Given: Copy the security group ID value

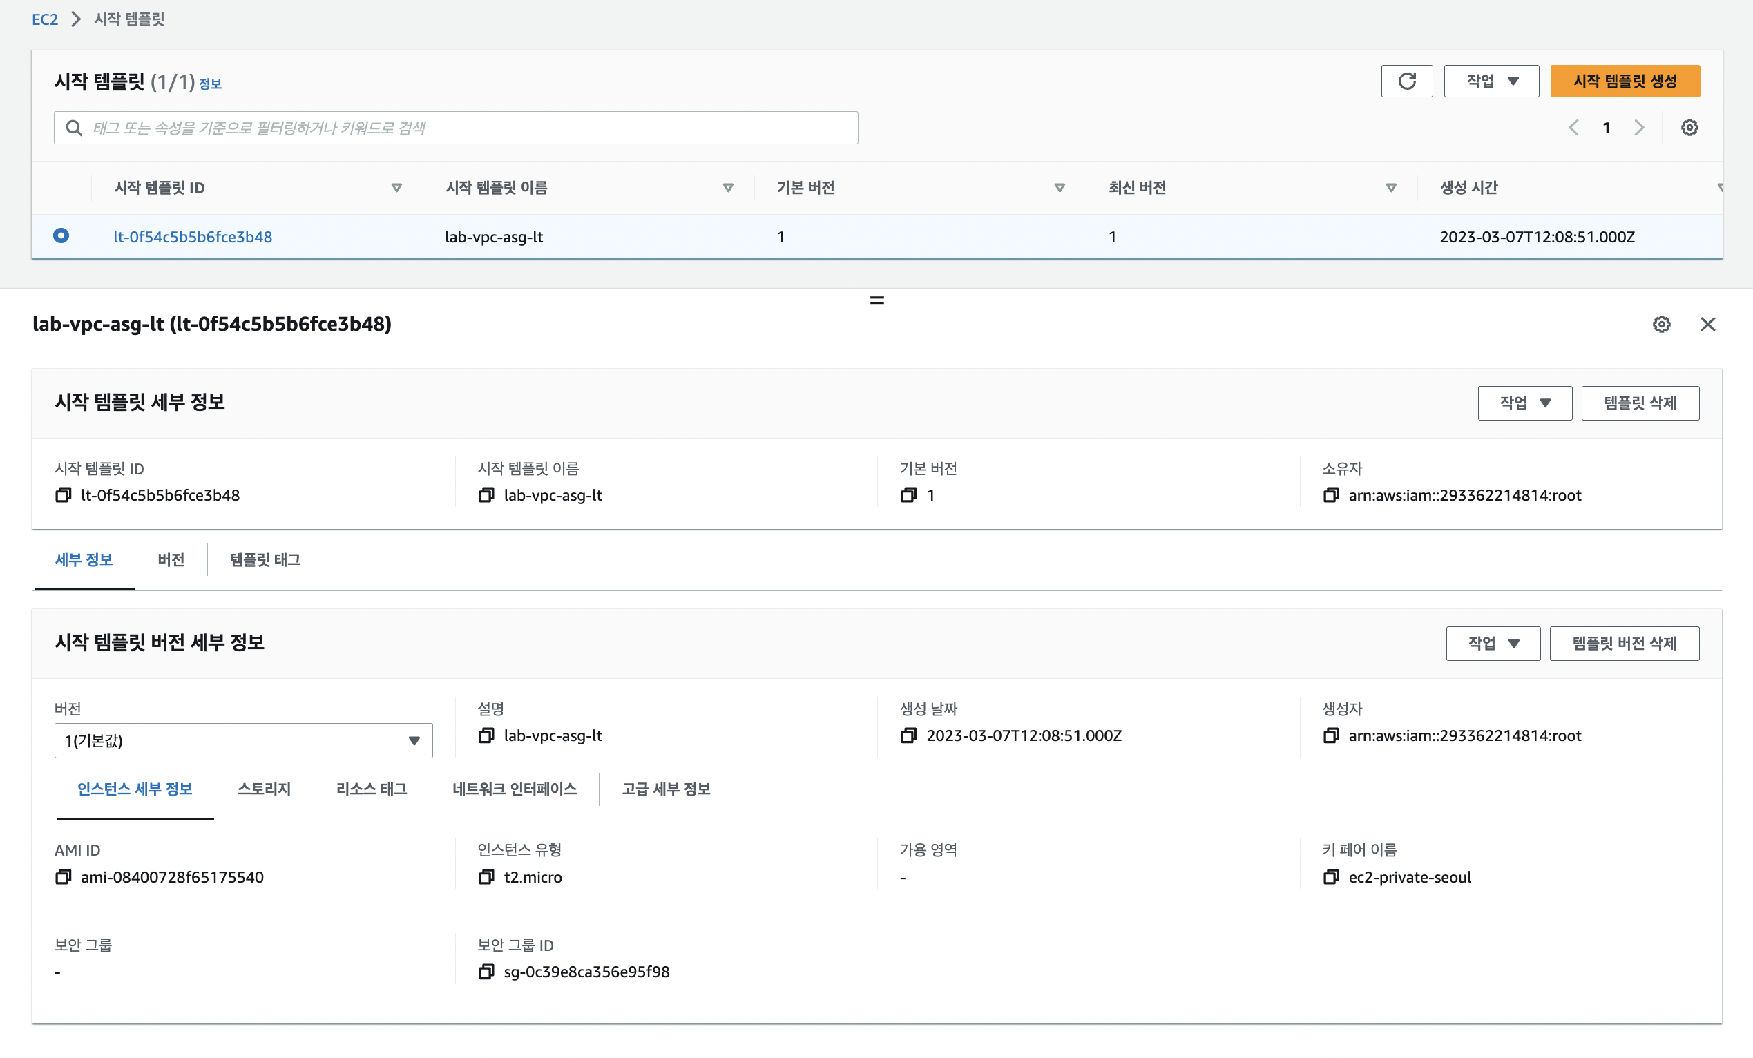Looking at the screenshot, I should click(486, 971).
